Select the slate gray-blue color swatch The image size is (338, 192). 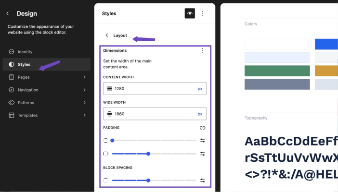(277, 84)
